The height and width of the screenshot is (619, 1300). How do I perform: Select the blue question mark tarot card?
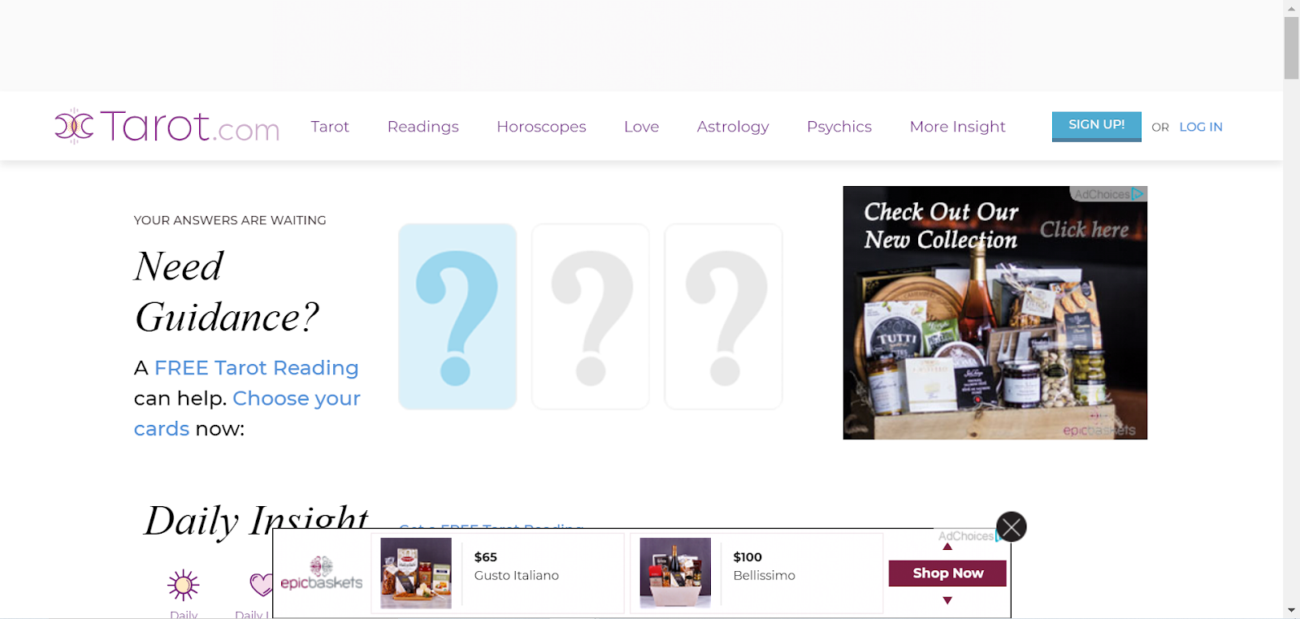pyautogui.click(x=457, y=317)
